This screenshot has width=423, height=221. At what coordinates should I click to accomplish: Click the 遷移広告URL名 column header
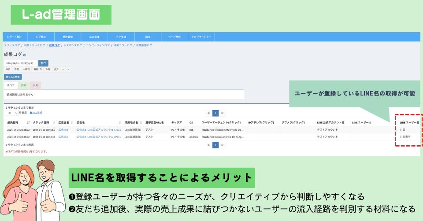click(x=155, y=122)
